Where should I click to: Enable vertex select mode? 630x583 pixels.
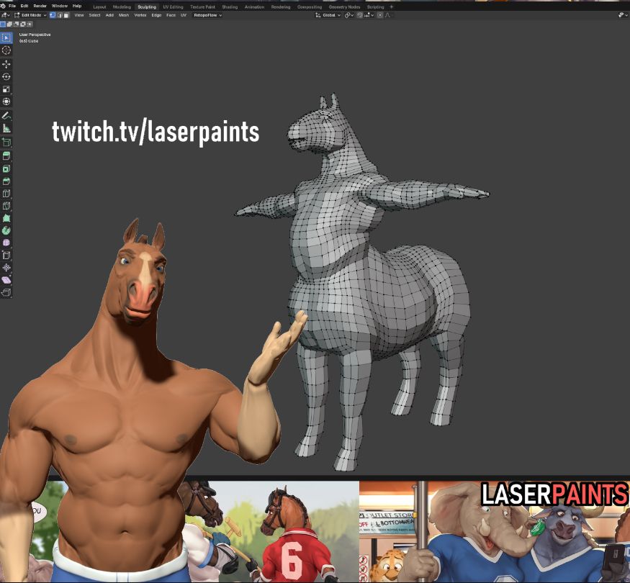click(x=53, y=15)
